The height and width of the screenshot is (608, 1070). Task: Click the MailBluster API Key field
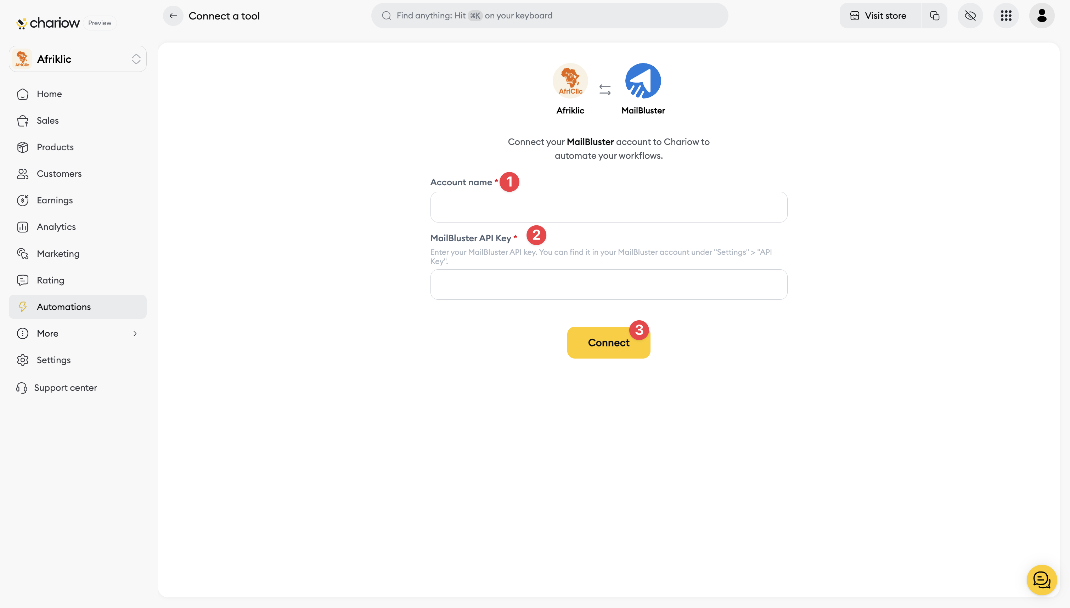pos(608,285)
